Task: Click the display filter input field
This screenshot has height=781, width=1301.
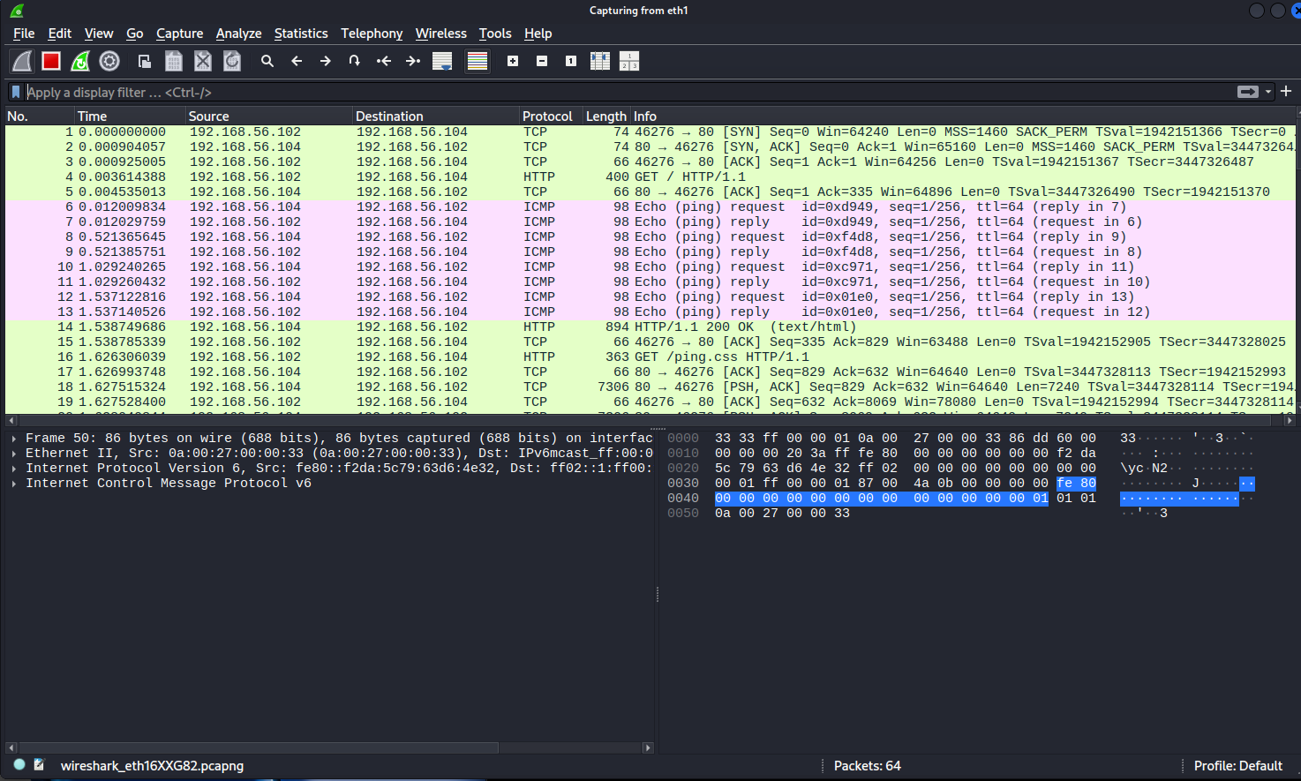Action: 618,92
